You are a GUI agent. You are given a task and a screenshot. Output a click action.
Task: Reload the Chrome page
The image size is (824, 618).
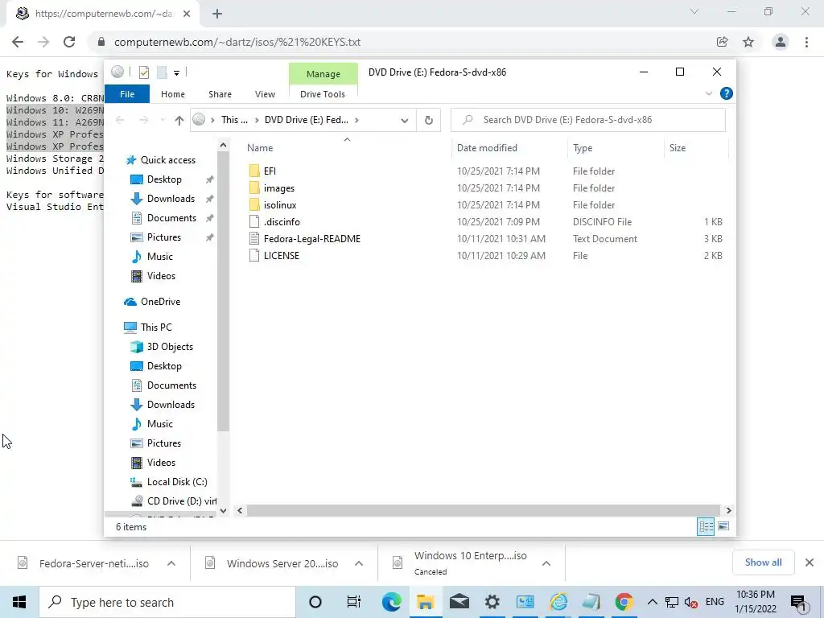69,42
